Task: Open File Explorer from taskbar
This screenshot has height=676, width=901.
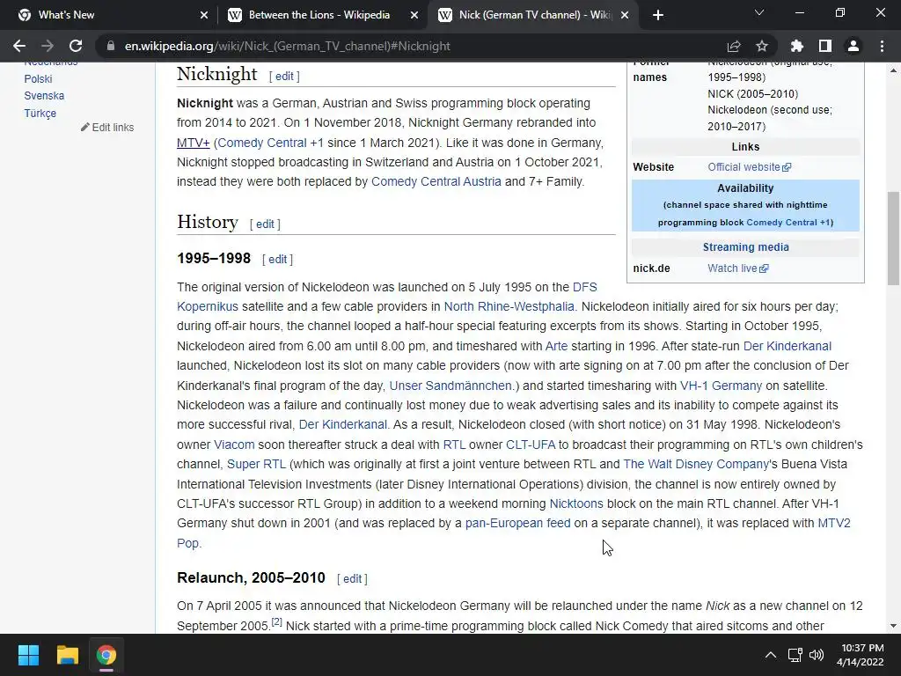Action: pos(67,655)
